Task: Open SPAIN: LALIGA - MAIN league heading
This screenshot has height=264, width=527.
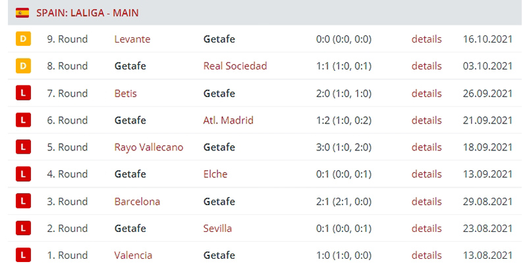Action: click(88, 12)
